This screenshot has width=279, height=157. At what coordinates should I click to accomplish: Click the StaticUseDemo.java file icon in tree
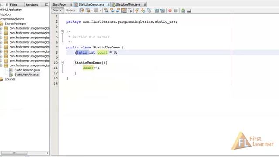[10, 70]
